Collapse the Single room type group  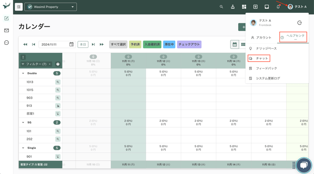(23, 148)
